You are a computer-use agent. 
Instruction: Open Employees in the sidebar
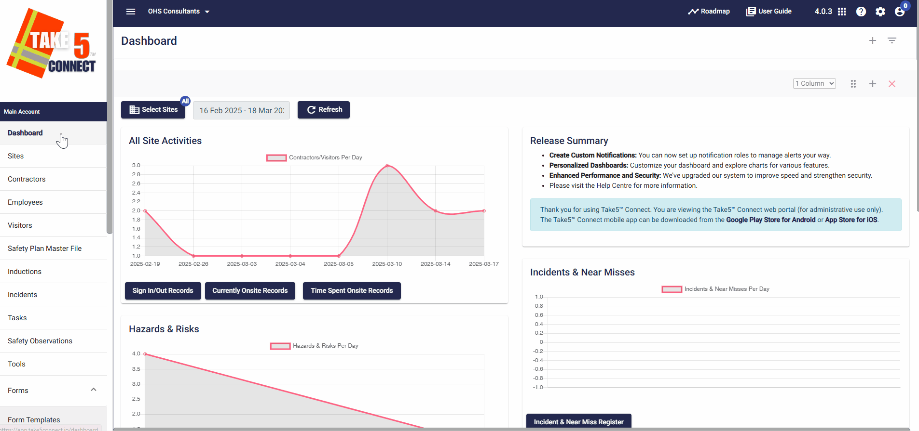pos(53,202)
